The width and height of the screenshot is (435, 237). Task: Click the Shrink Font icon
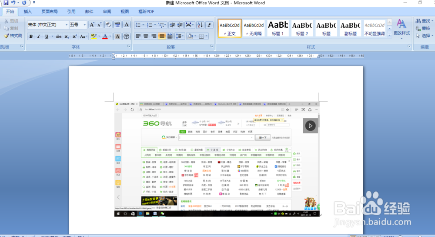click(x=99, y=25)
